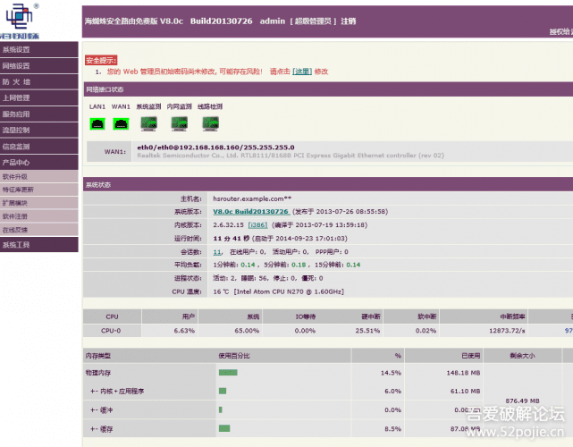Viewport: 573px width, 447px height.
Task: Click the 物理内存 usage percentage bar
Action: [x=228, y=373]
